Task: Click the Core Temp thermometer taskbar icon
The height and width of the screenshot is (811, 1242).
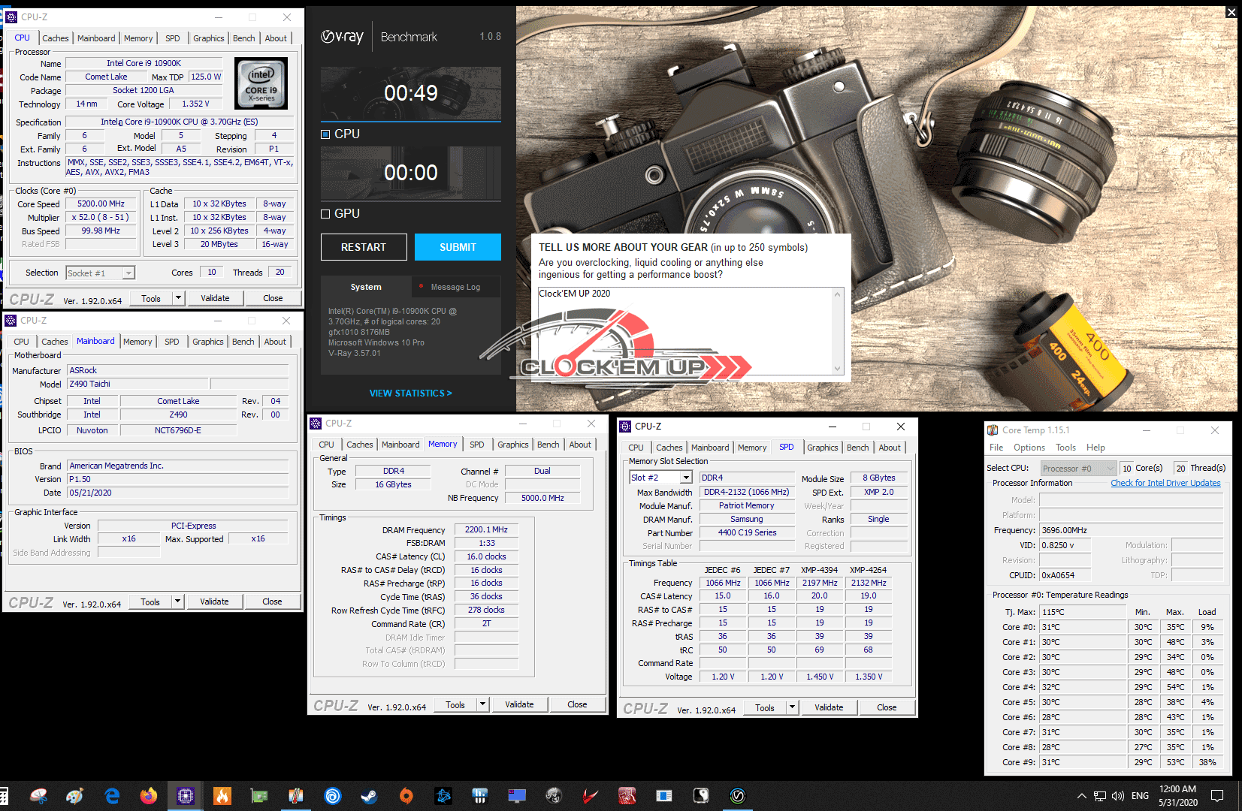Action: coord(296,795)
